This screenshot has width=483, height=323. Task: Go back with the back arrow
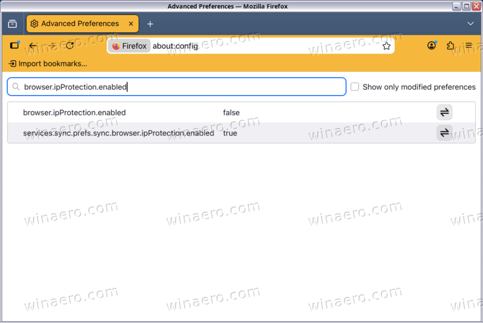pyautogui.click(x=33, y=46)
